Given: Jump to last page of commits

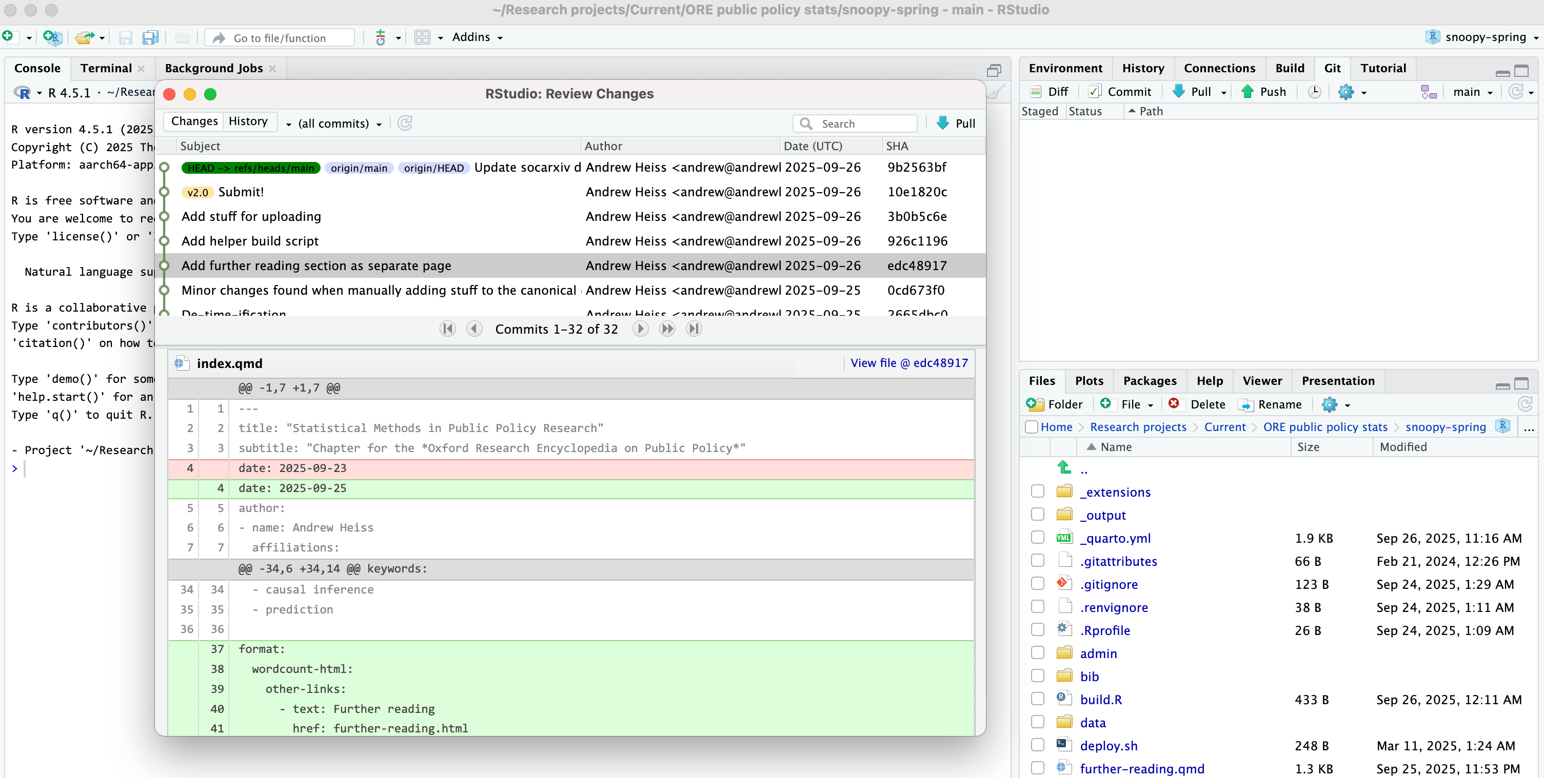Looking at the screenshot, I should (694, 329).
